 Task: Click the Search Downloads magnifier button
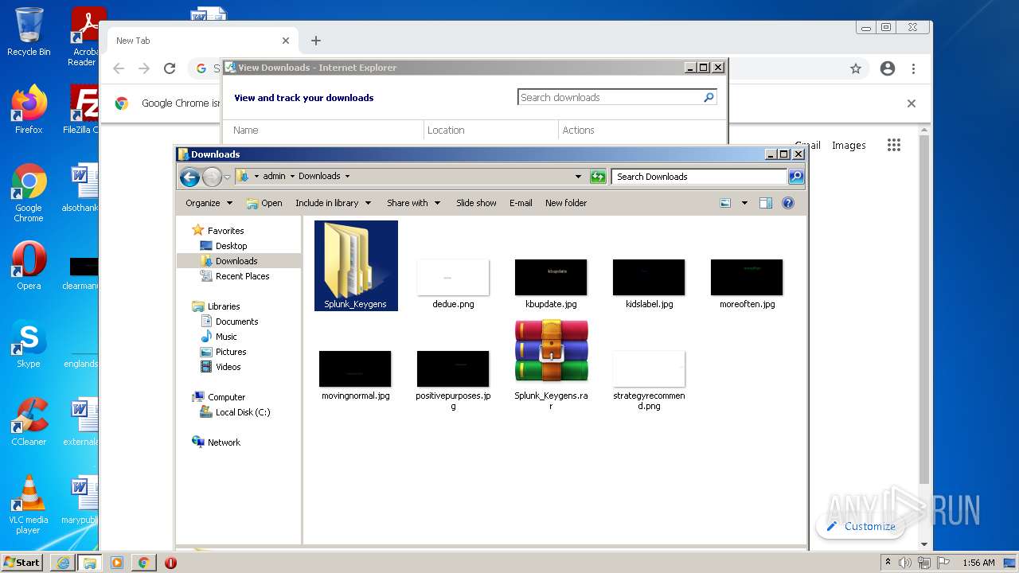point(795,177)
